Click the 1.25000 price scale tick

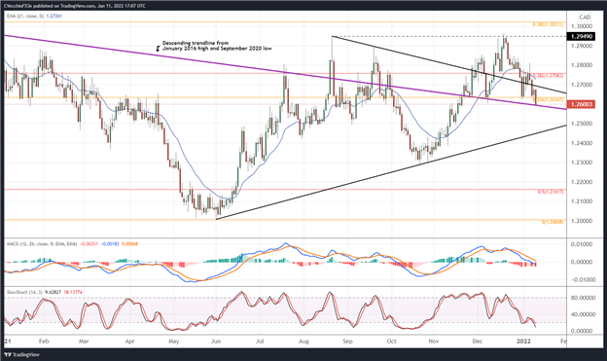(582, 124)
